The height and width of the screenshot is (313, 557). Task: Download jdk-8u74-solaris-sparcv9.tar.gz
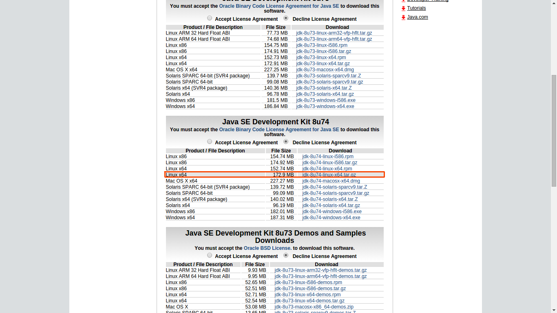(x=336, y=193)
